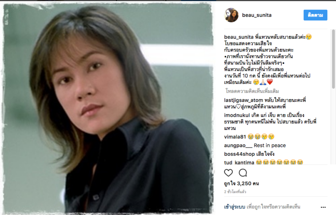Like the post with the heart icon
The image size is (336, 215).
(x=228, y=173)
